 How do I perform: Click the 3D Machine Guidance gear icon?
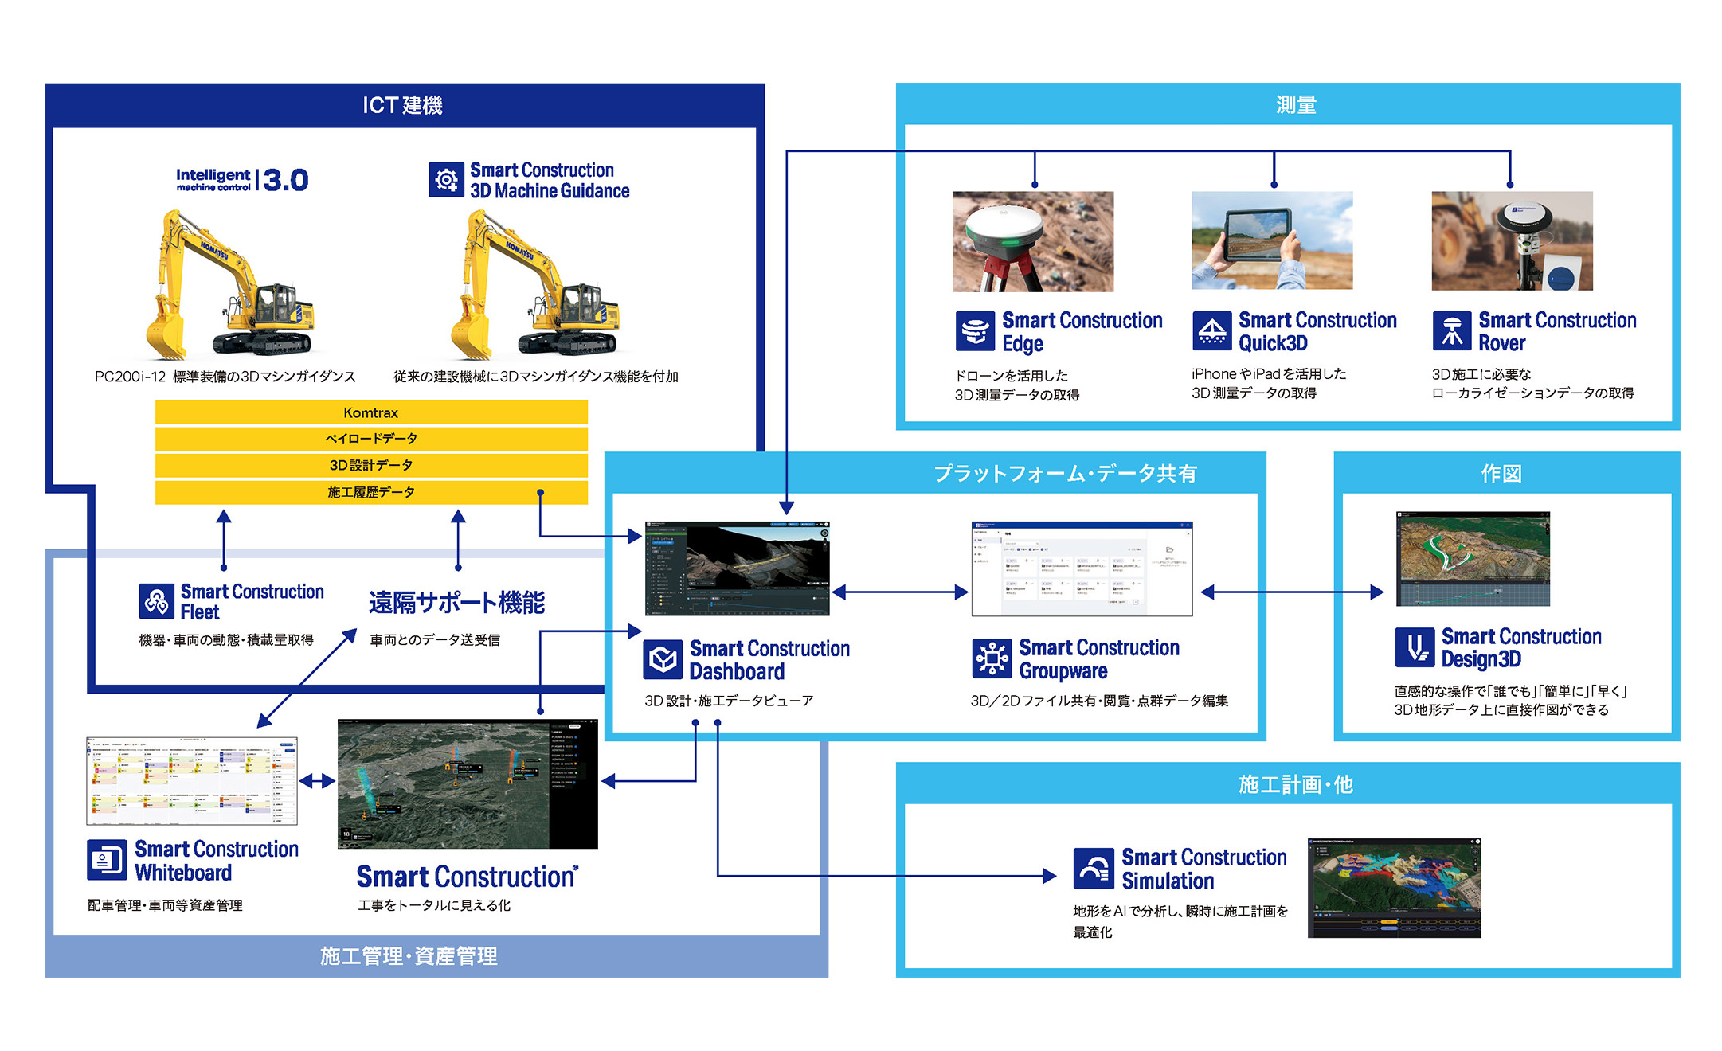(446, 180)
